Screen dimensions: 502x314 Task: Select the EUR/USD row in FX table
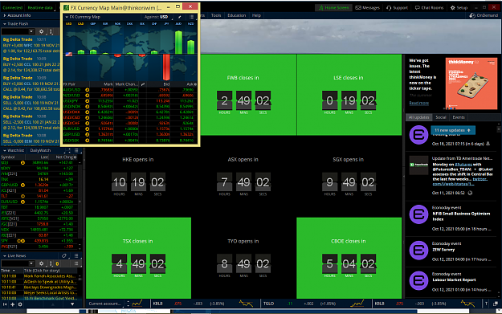(x=130, y=128)
